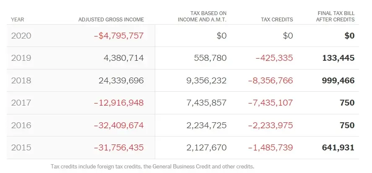Select the 2016 year row label
Viewport: 372px width, 173px height.
click(21, 125)
